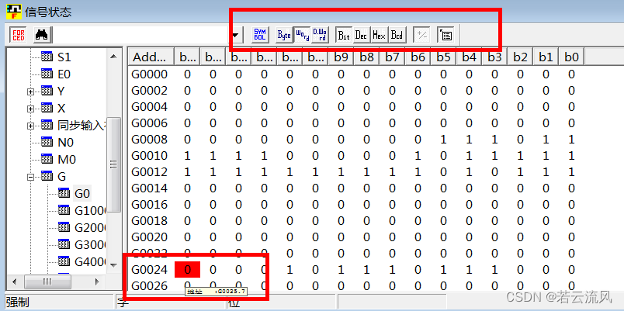The height and width of the screenshot is (311, 624).
Task: Select the G0018 address cell
Action: 150,221
